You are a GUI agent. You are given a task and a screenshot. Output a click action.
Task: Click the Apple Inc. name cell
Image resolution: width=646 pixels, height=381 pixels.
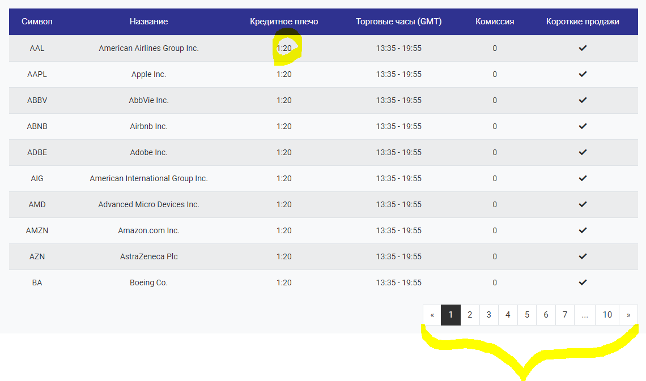tap(148, 74)
